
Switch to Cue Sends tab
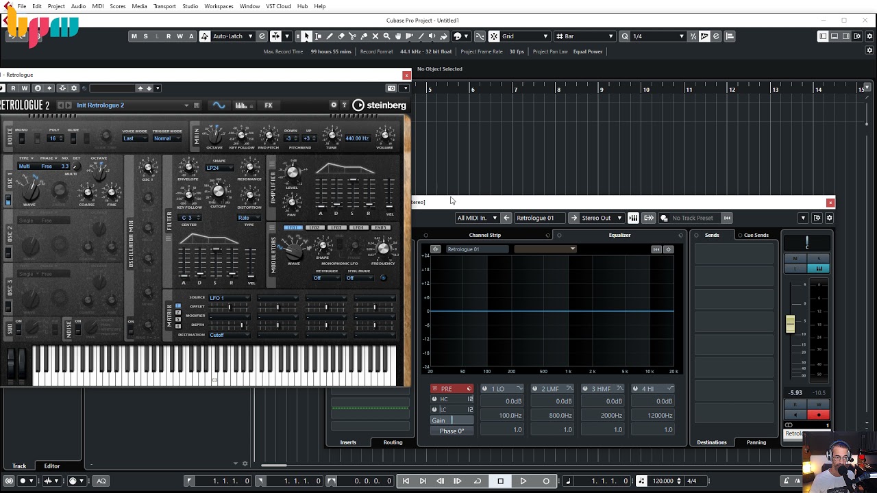(x=756, y=235)
